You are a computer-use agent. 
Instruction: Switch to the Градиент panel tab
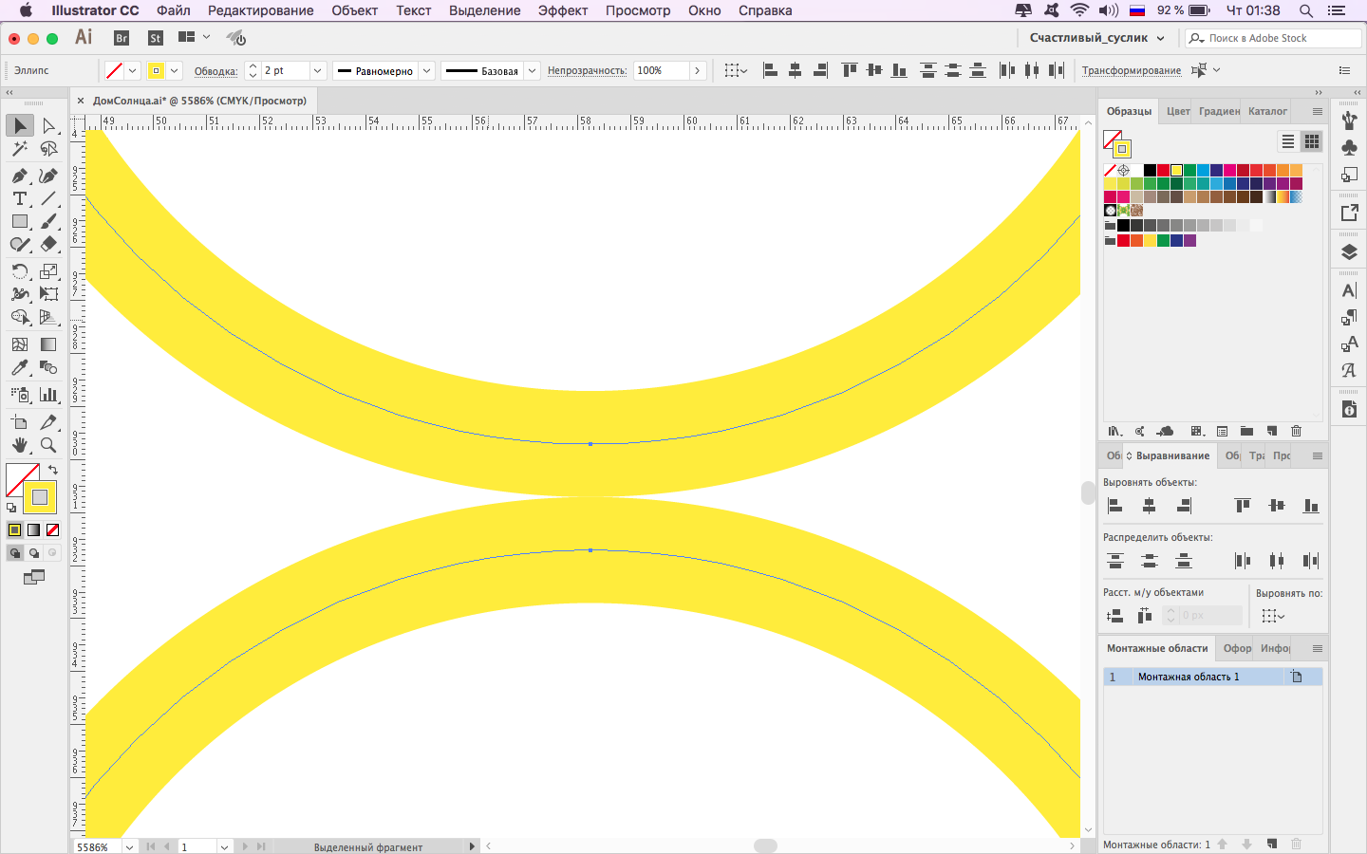point(1219,111)
